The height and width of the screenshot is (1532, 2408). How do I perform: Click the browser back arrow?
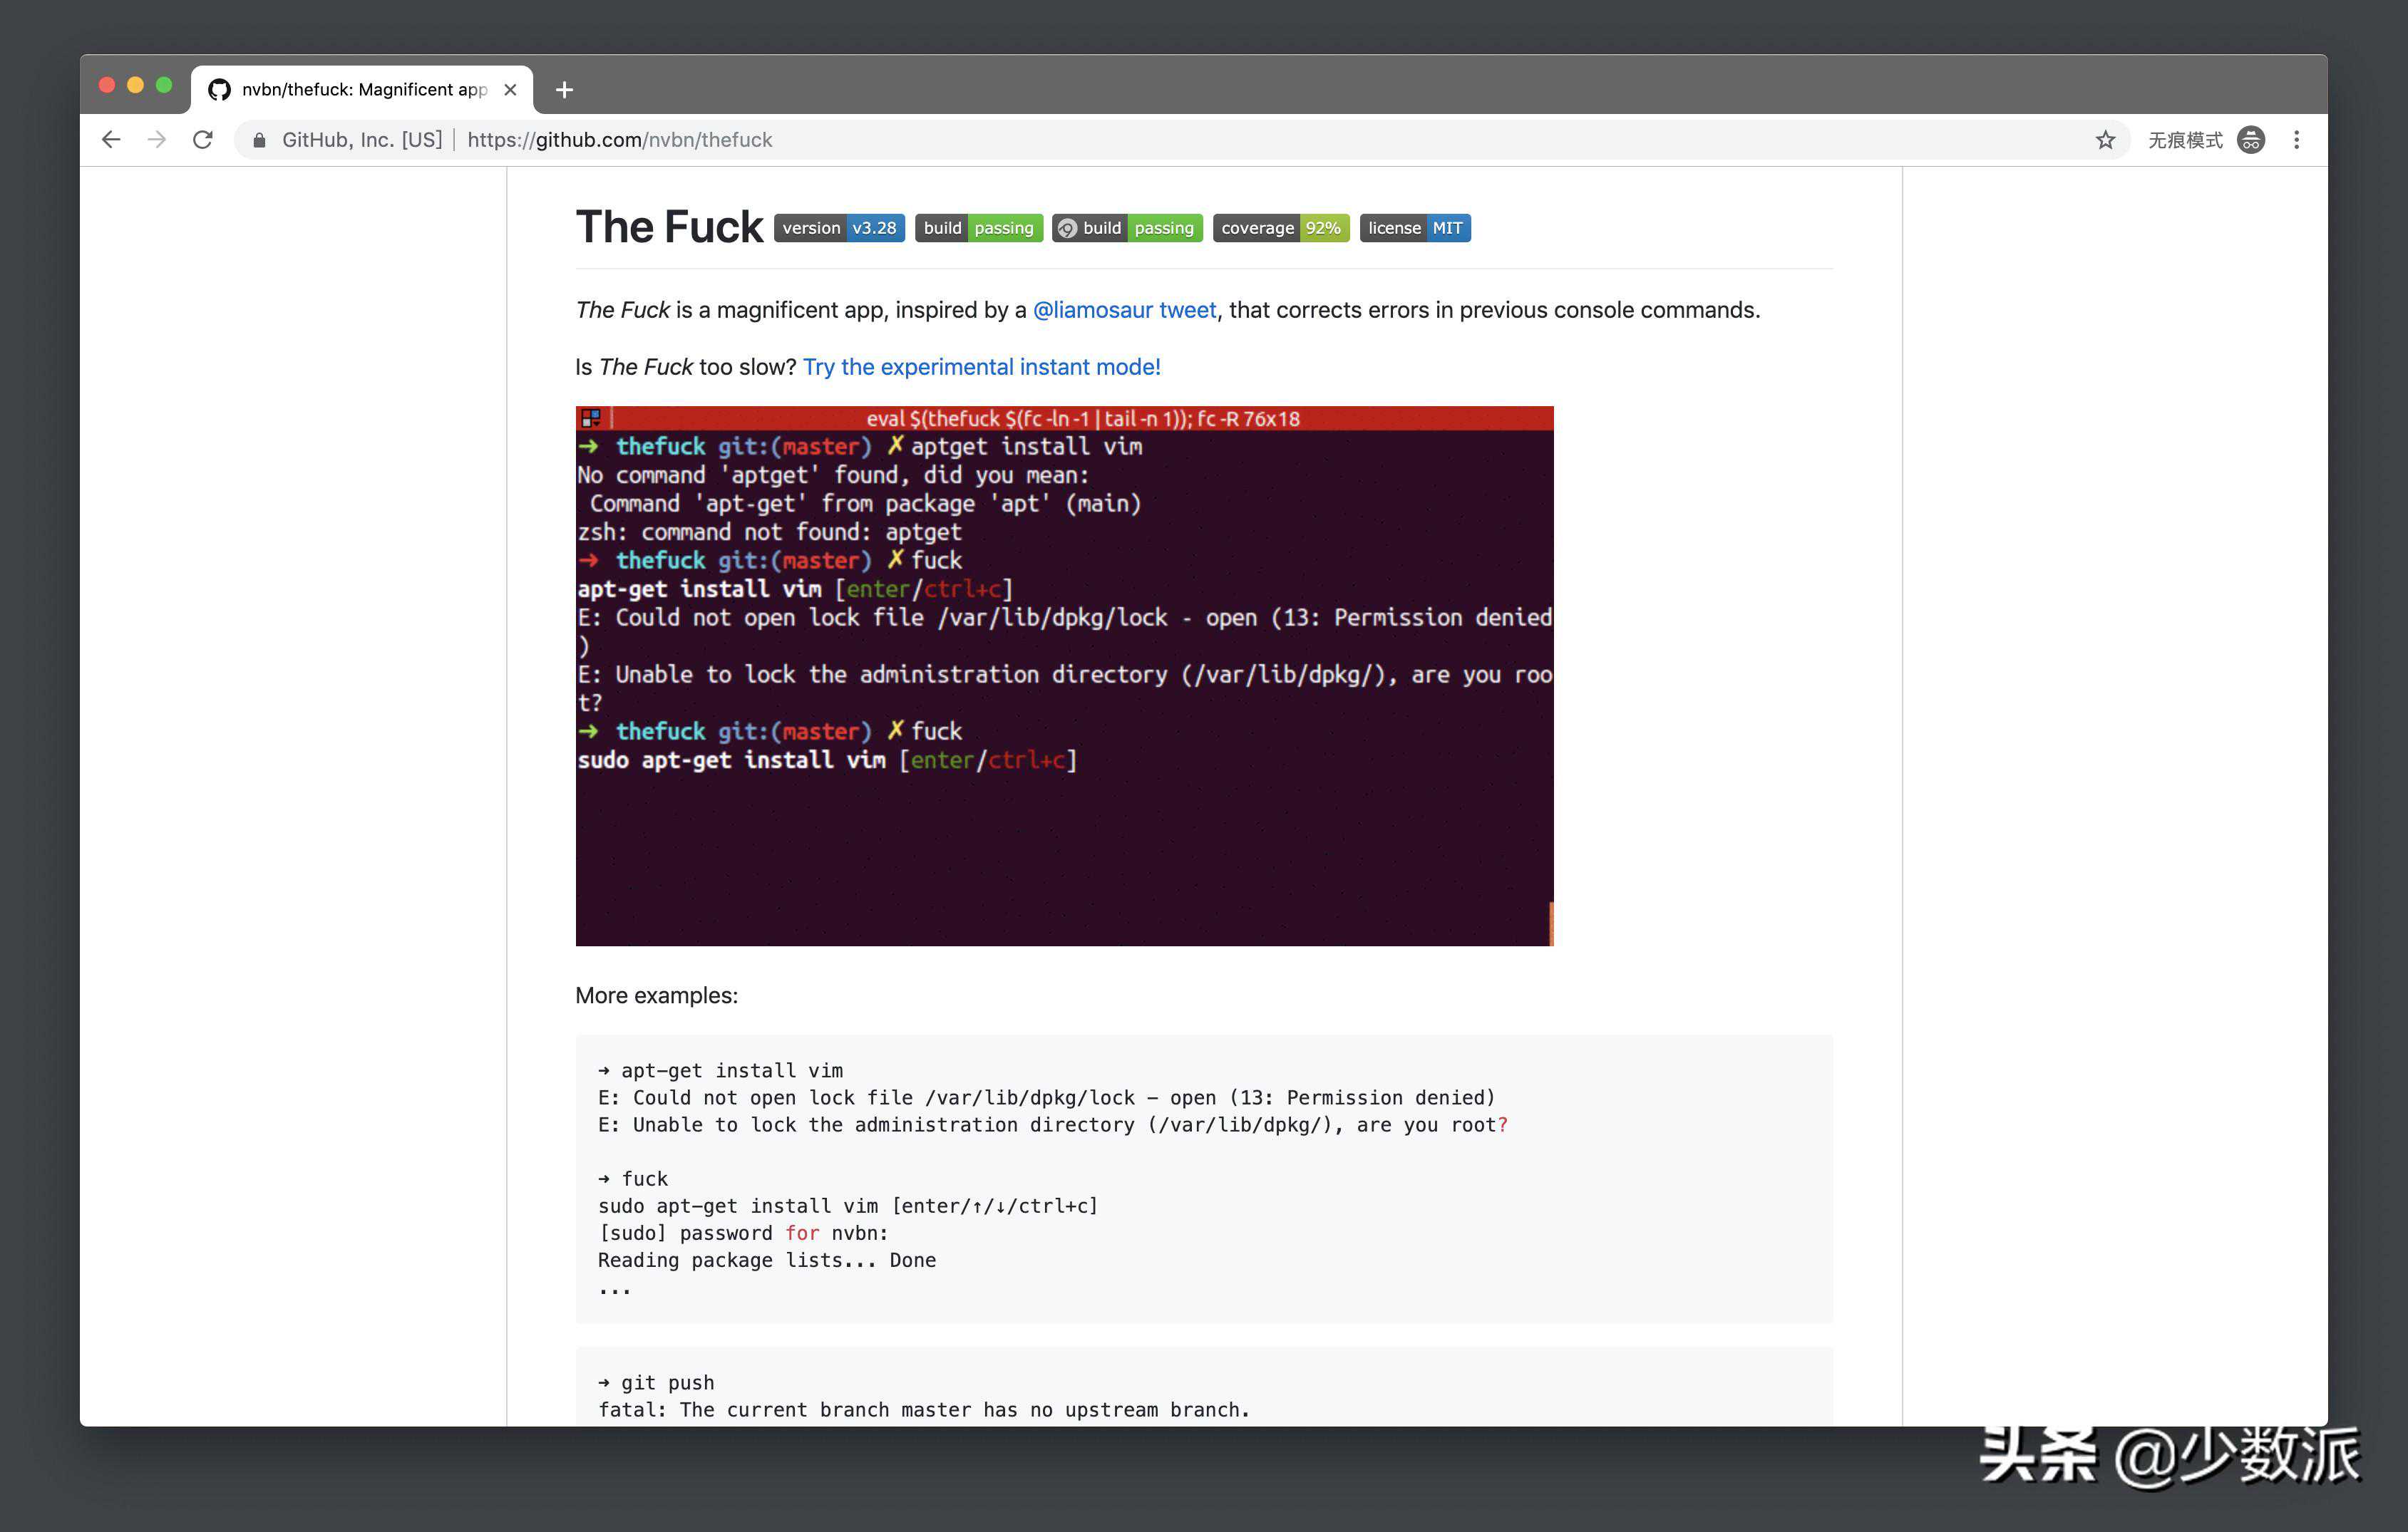click(111, 140)
